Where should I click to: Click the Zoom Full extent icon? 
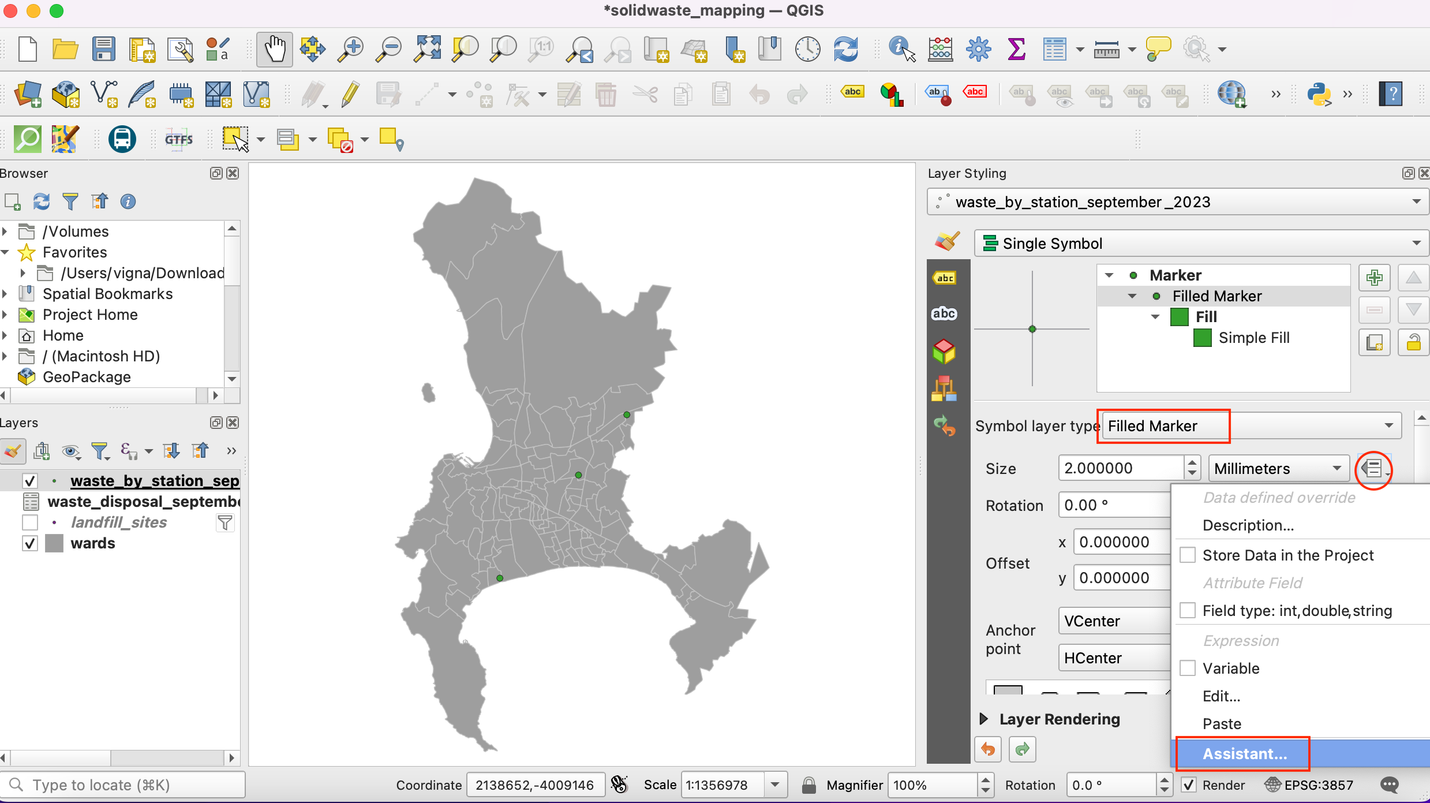click(x=427, y=49)
